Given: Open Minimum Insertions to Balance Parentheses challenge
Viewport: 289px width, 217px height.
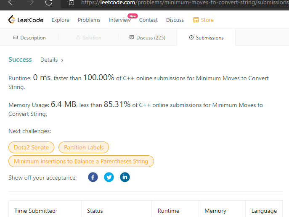Looking at the screenshot, I should point(81,161).
